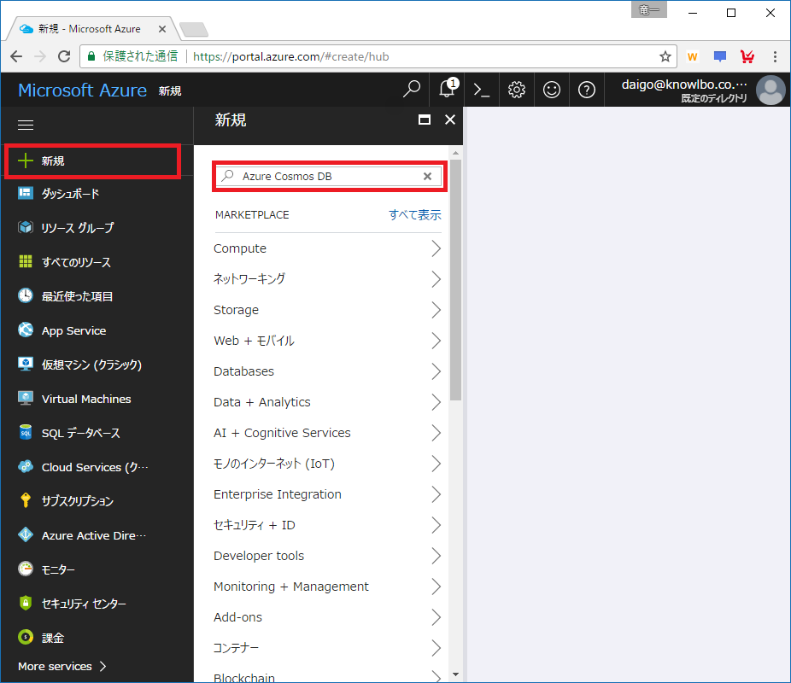Collapse sidebar with hamburger menu icon
The width and height of the screenshot is (791, 683).
tap(26, 125)
